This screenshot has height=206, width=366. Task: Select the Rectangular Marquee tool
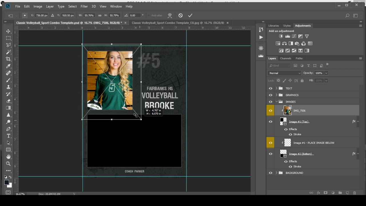8,38
